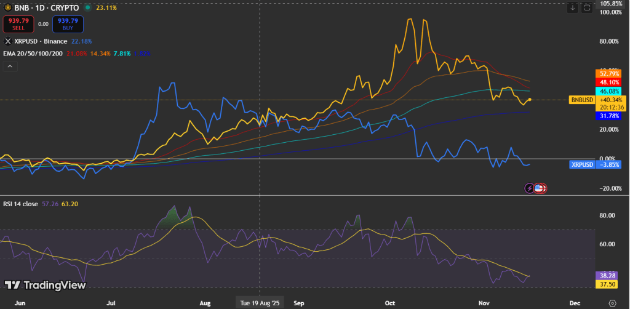Click the TradingView logo
Screen dimensions: 630x309
[x=46, y=285]
